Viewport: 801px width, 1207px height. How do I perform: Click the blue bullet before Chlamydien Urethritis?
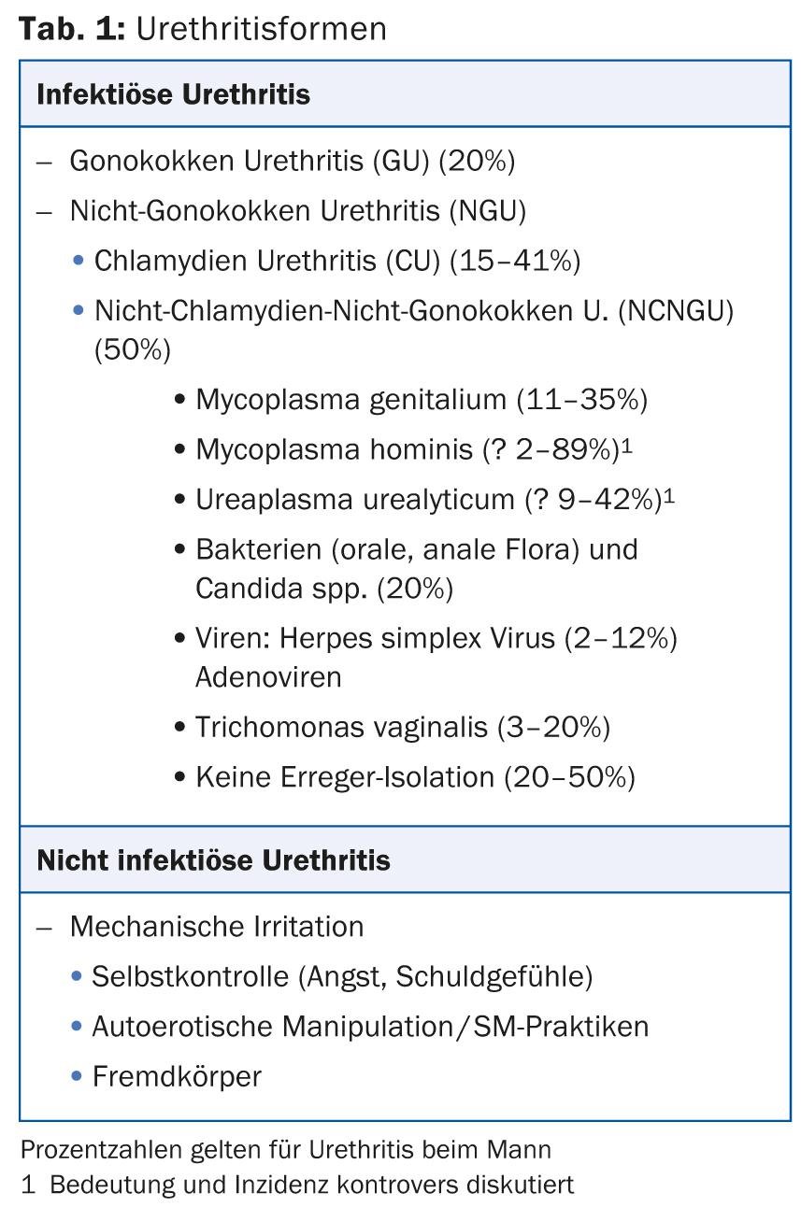79,262
